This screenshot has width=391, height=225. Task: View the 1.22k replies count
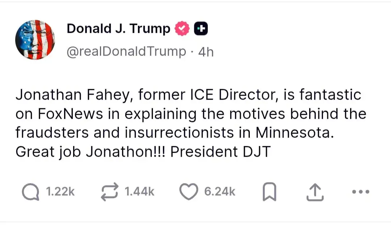pyautogui.click(x=61, y=192)
